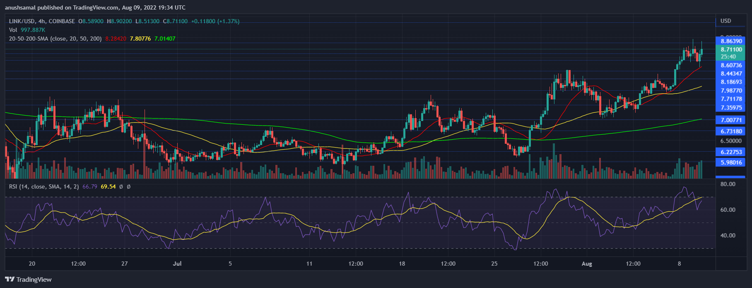Click the 8 date label on time axis

(x=679, y=264)
